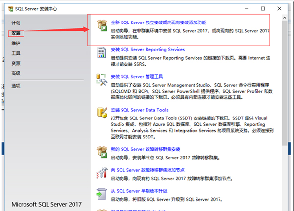Click the scrollbar up arrow
Image resolution: width=294 pixels, height=211 pixels.
(284, 18)
